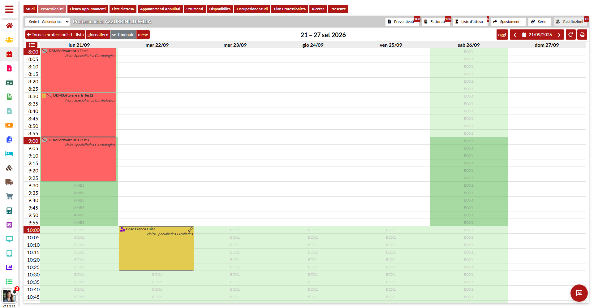Open the Sede1 - Calendario1 dropdown
The height and width of the screenshot is (308, 594).
click(x=47, y=22)
